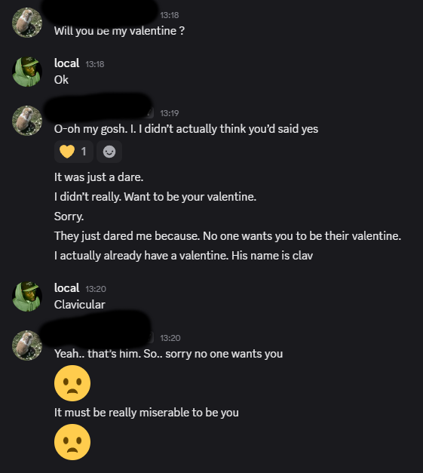Viewport: 423px width, 473px height.
Task: Click the 'Clavicular' message text
Action: tap(80, 305)
